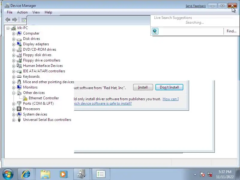Click the USB controllers plug icon
The image size is (240, 180).
click(19, 120)
